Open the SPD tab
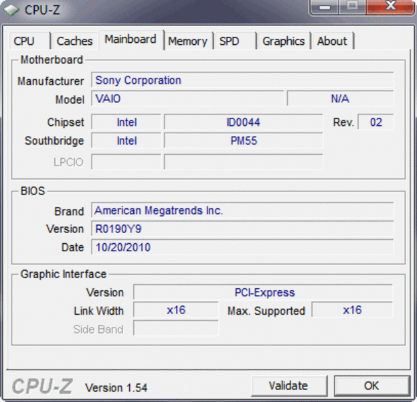This screenshot has height=402, width=417. tap(235, 41)
